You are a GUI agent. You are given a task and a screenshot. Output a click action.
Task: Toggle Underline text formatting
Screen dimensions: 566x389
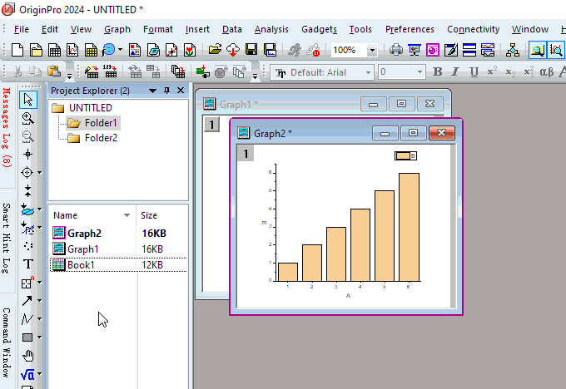tap(474, 72)
